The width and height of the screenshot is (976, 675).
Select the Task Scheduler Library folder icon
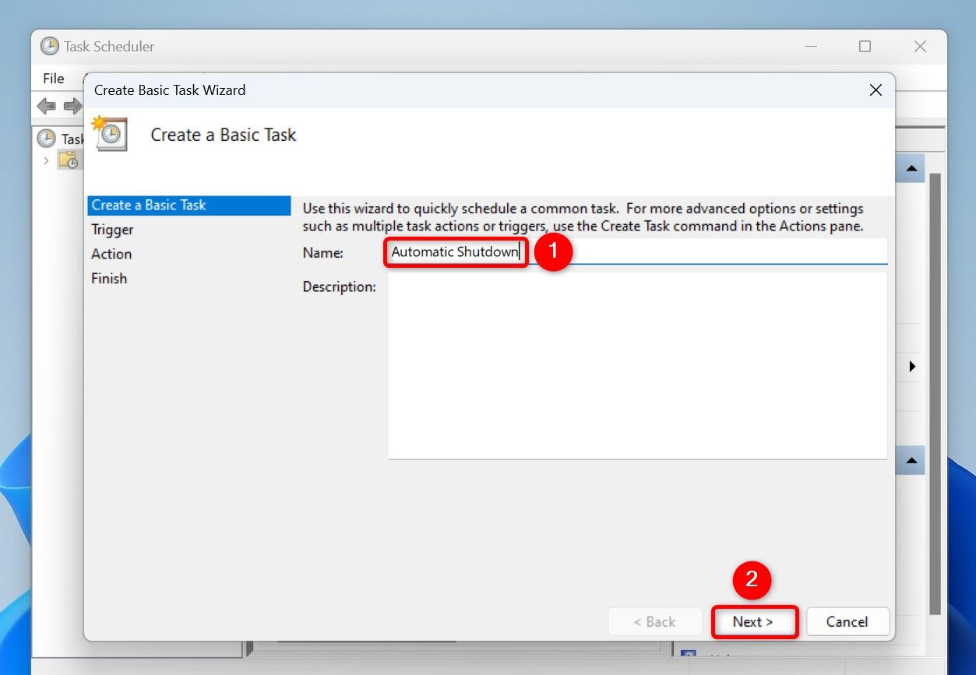(69, 160)
